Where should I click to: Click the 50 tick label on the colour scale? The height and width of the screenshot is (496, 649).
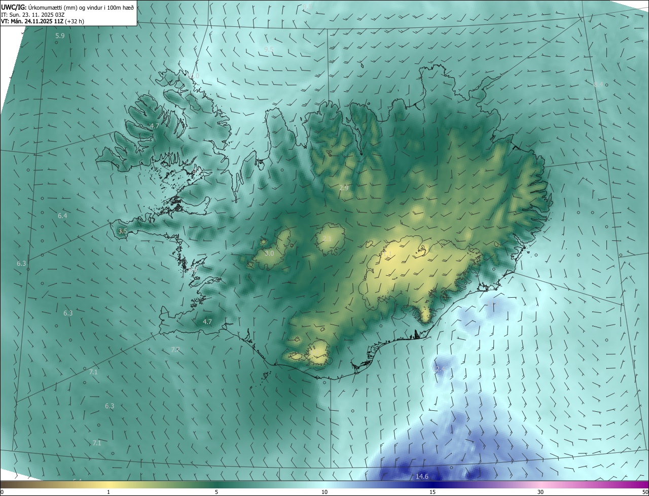(x=645, y=492)
